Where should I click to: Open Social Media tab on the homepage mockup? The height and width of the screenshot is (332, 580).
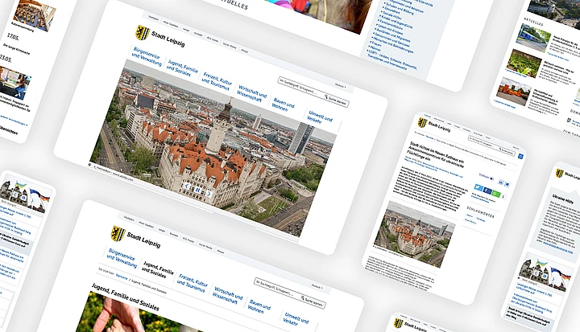tap(230, 46)
